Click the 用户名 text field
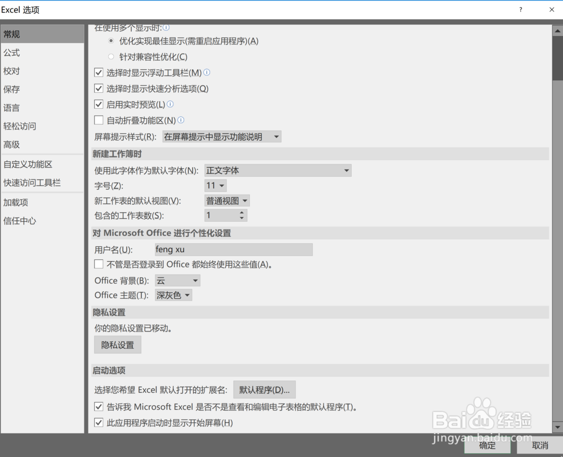 [234, 249]
